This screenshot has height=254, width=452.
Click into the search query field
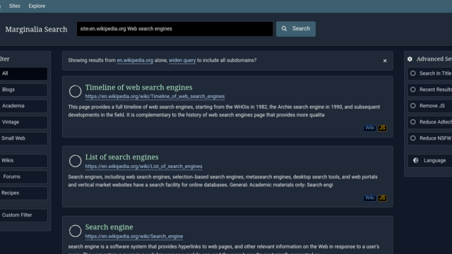[174, 29]
